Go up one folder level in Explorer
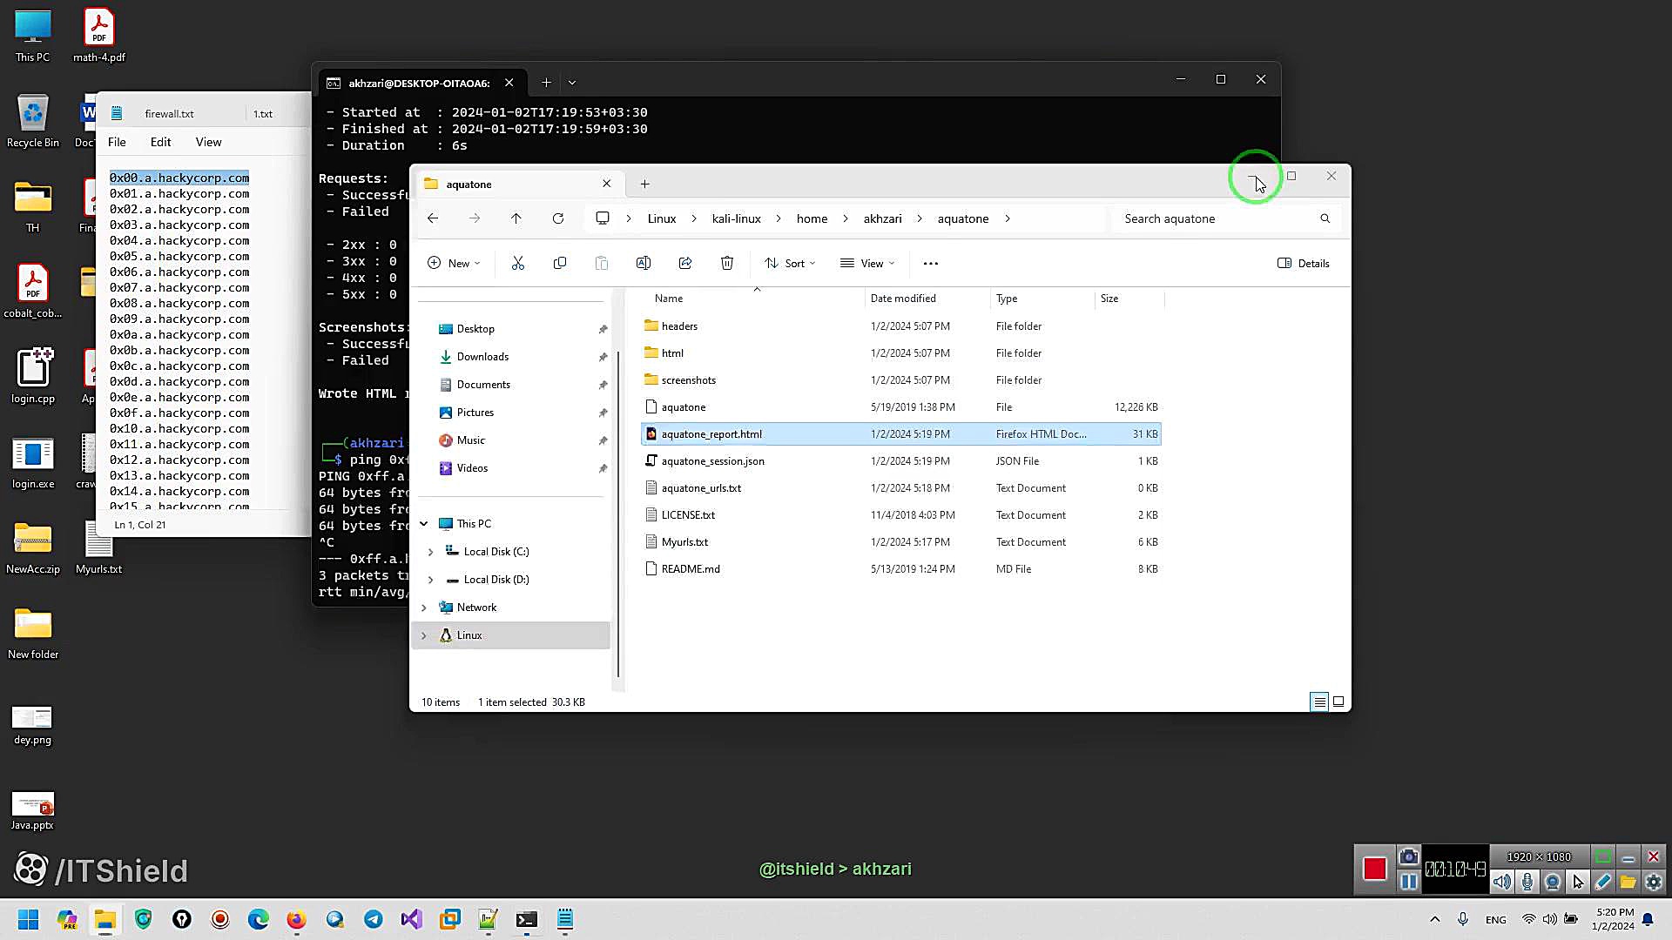The height and width of the screenshot is (940, 1672). pyautogui.click(x=516, y=218)
